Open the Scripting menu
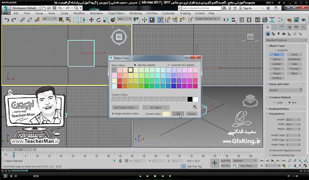The height and width of the screenshot is (180, 309). click(x=185, y=13)
